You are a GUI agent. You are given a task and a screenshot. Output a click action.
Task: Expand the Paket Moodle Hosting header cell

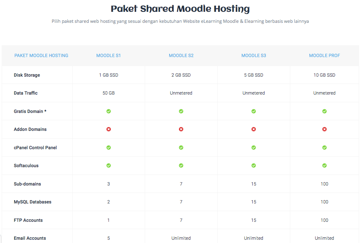tap(41, 55)
